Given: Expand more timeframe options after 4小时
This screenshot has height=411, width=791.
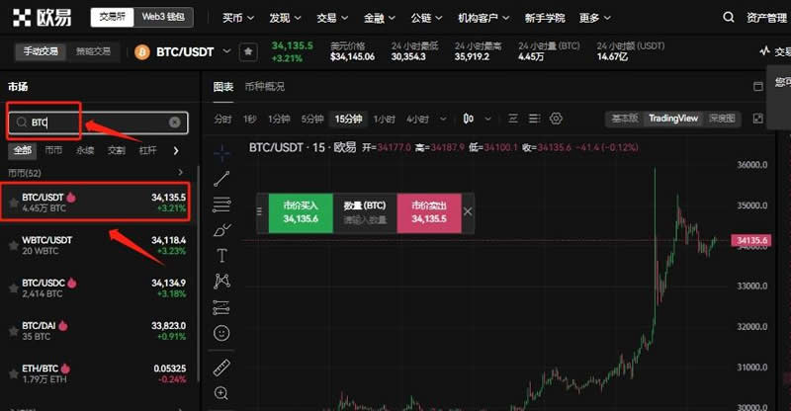Looking at the screenshot, I should (x=442, y=119).
